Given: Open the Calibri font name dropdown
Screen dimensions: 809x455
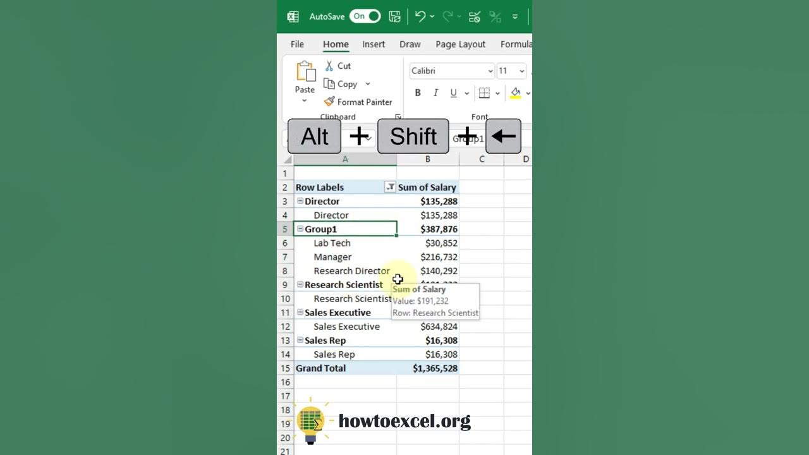Looking at the screenshot, I should pyautogui.click(x=490, y=71).
